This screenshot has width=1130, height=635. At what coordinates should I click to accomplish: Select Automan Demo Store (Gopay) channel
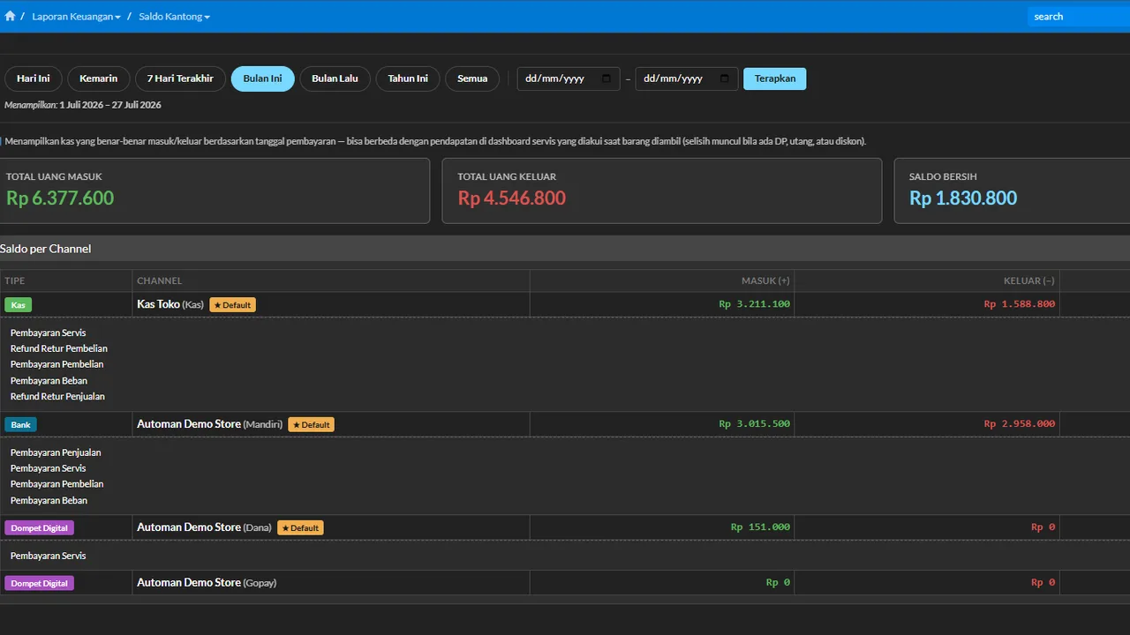(207, 583)
